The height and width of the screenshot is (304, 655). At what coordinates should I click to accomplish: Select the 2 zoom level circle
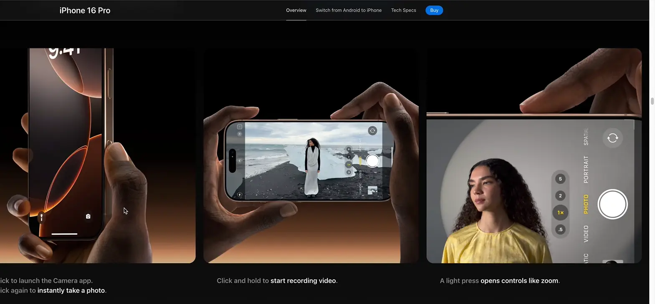[560, 196]
